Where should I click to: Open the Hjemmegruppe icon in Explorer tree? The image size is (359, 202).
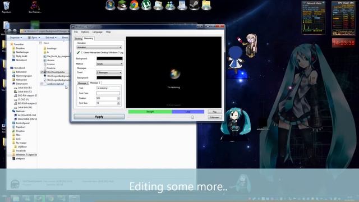coord(13,76)
